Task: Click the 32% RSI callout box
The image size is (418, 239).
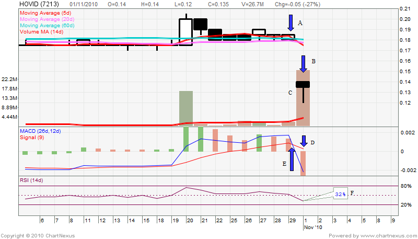Action: point(340,194)
